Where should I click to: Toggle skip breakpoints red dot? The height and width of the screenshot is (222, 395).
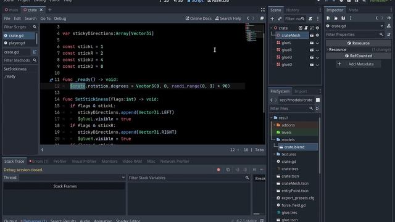tap(218, 170)
